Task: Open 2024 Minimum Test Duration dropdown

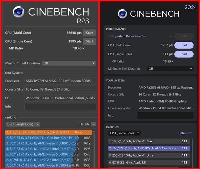Action: [170, 69]
